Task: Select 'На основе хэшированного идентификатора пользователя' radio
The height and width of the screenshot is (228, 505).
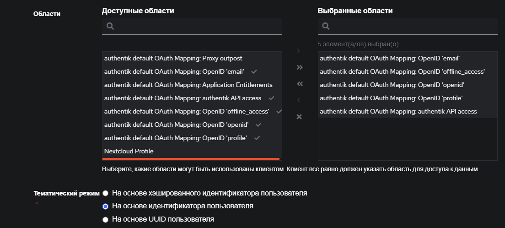Action: (x=106, y=193)
